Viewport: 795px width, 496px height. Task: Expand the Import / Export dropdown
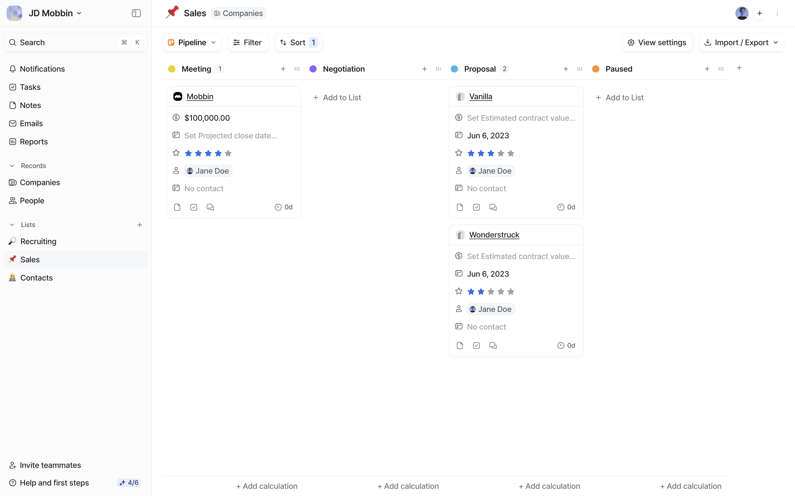click(x=741, y=42)
